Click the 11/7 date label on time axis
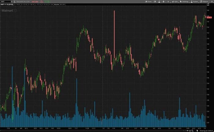Image resolution: width=214 pixels, height=132 pixels. click(x=76, y=128)
